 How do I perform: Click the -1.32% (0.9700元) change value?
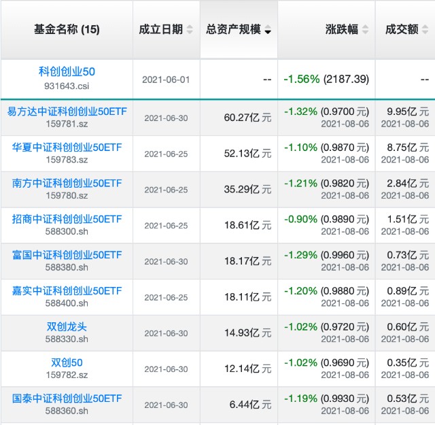(x=326, y=112)
